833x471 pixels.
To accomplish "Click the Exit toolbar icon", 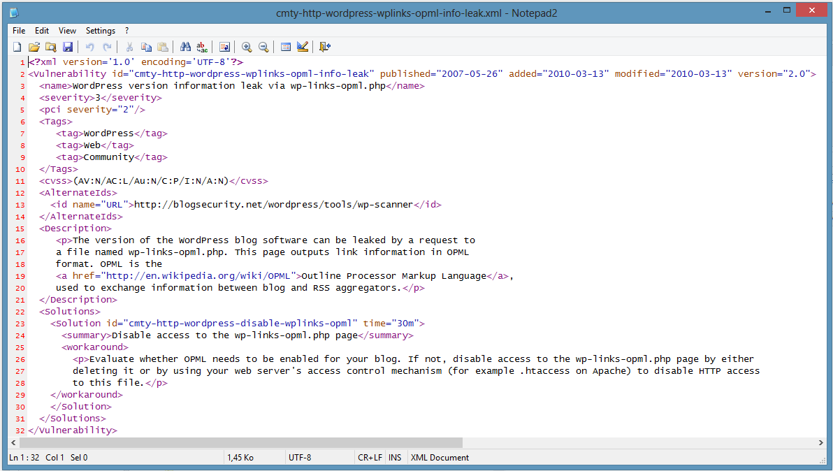I will (x=325, y=47).
